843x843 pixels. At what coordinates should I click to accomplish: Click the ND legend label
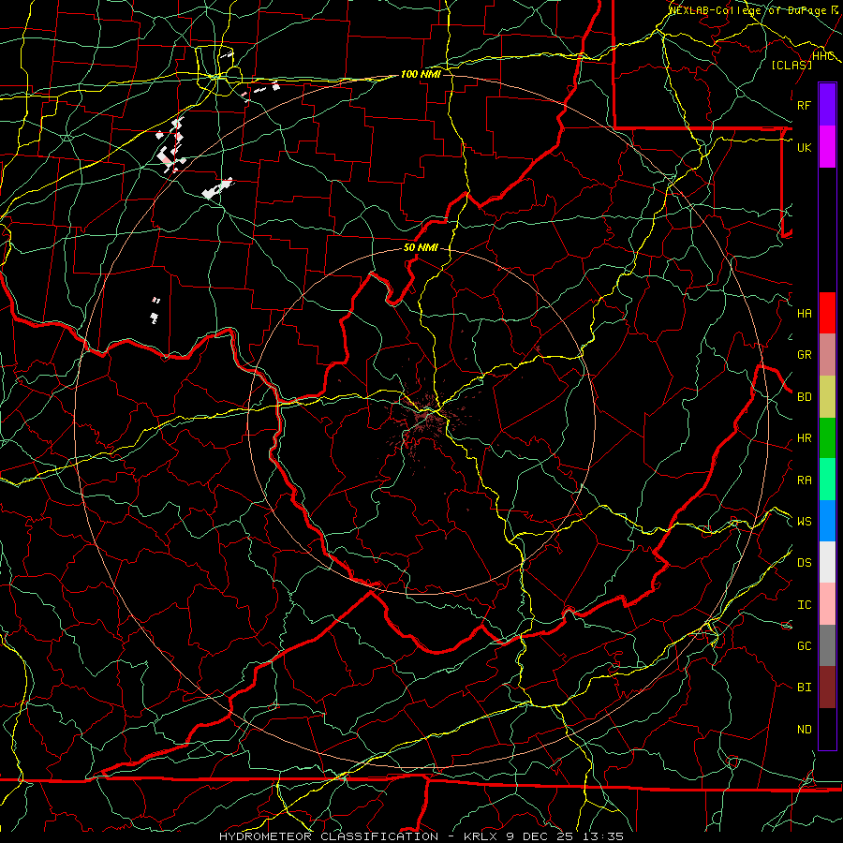coord(805,730)
